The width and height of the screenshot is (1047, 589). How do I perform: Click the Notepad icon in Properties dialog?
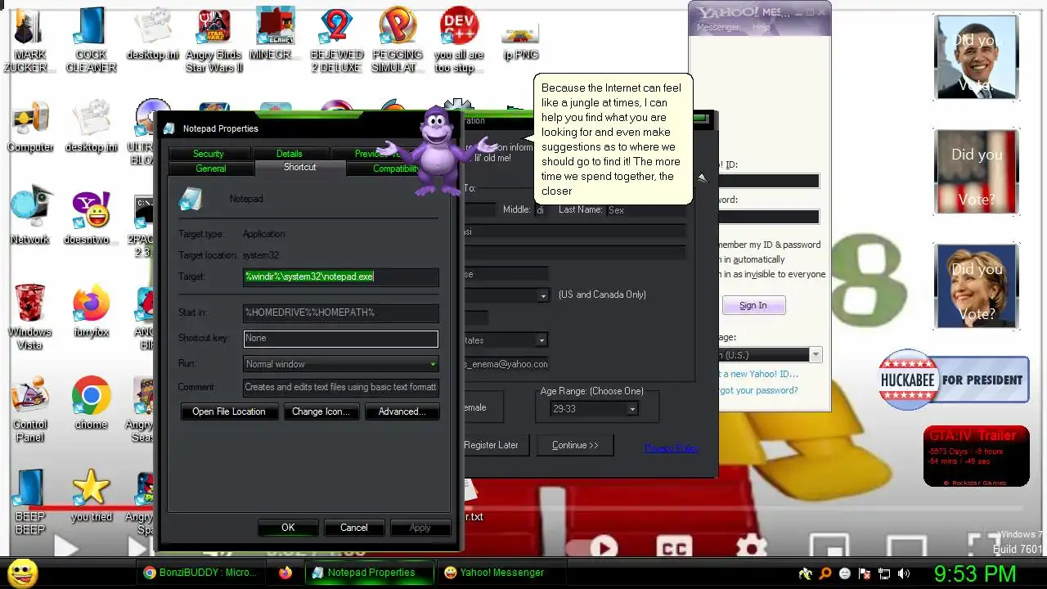click(191, 199)
